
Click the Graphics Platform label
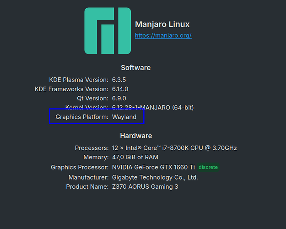[82, 117]
